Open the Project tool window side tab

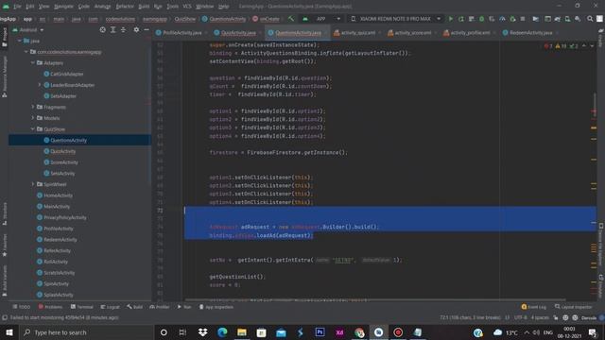click(4, 37)
